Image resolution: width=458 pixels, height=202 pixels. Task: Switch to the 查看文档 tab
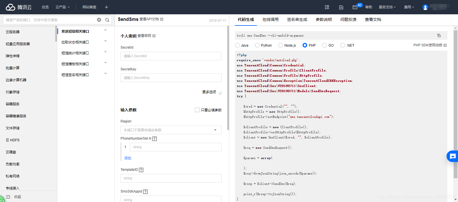(x=373, y=19)
